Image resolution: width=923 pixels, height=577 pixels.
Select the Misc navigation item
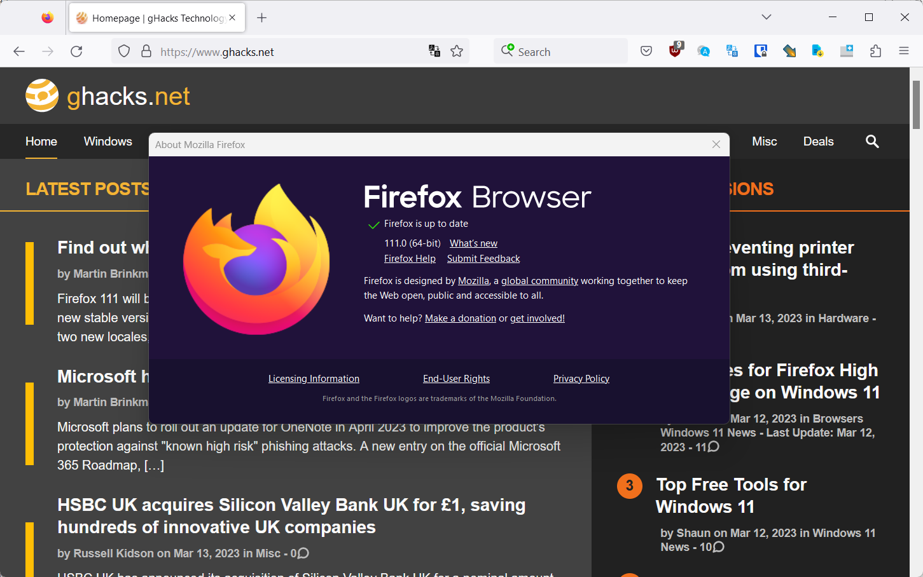pyautogui.click(x=765, y=142)
